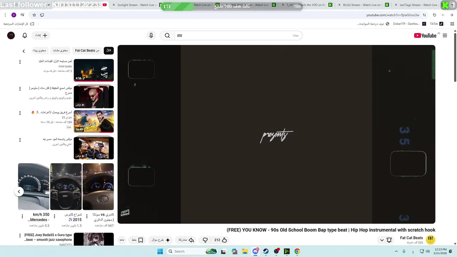This screenshot has height=257, width=457.
Task: Open volume control in system tray
Action: tap(428, 251)
